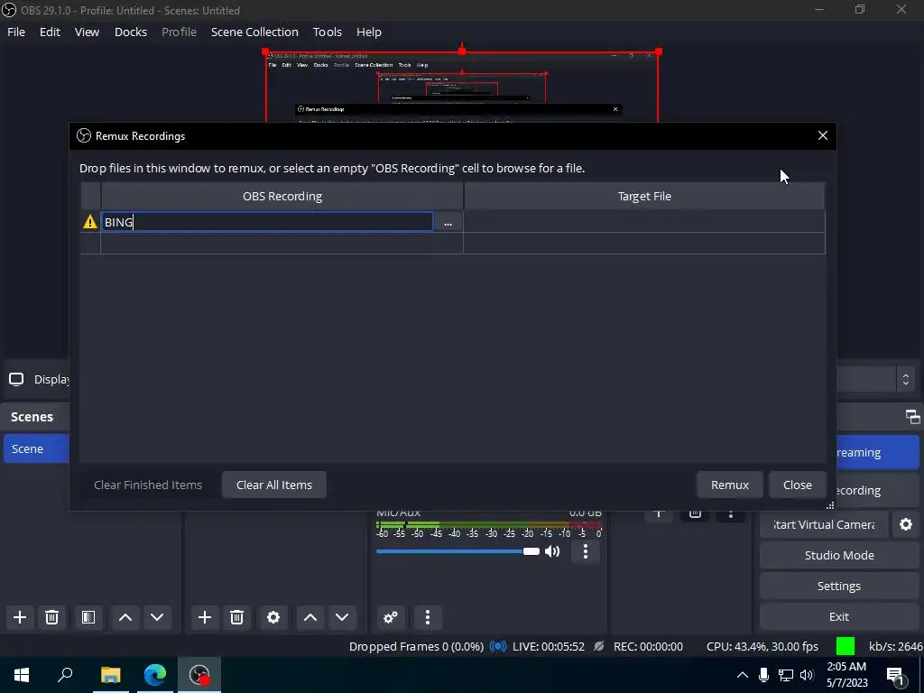Move scene down with arrow icon

coord(157,617)
